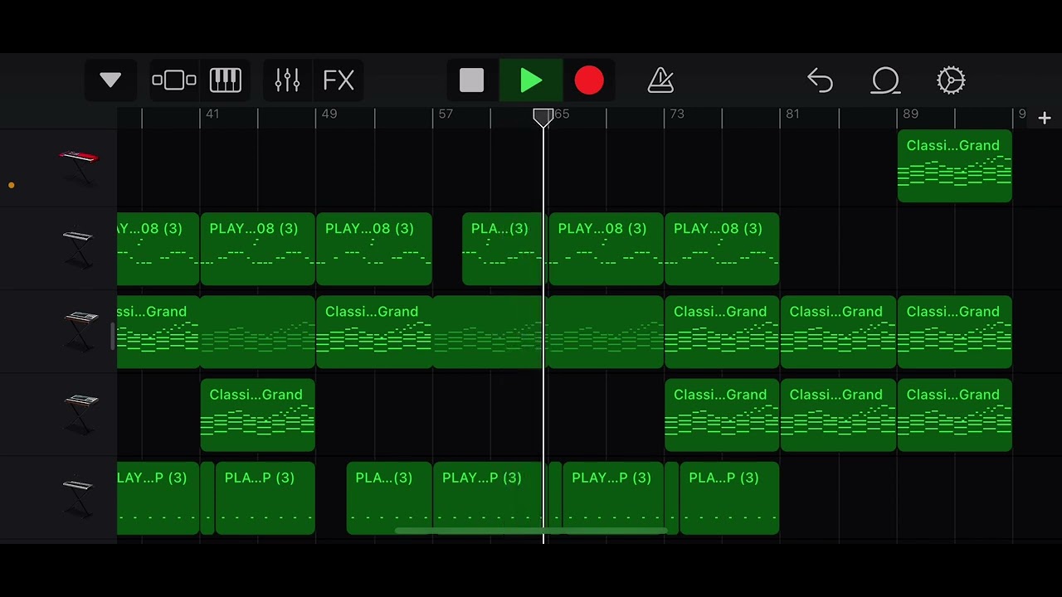Select the Classi...Grand region at bar 49, third track
Screen dimensions: 1062x597
tap(374, 332)
